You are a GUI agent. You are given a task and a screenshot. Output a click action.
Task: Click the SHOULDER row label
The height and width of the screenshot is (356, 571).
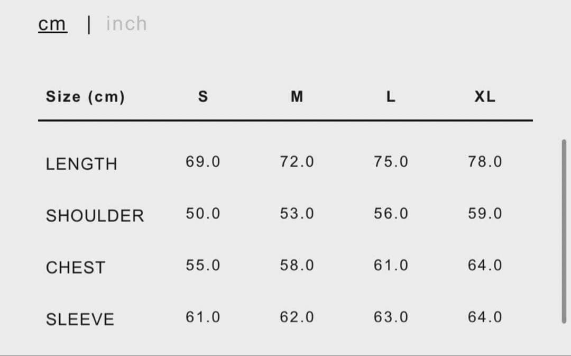coord(95,216)
